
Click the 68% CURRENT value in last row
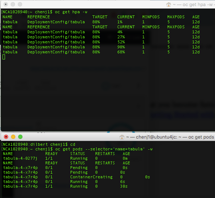click(x=121, y=52)
